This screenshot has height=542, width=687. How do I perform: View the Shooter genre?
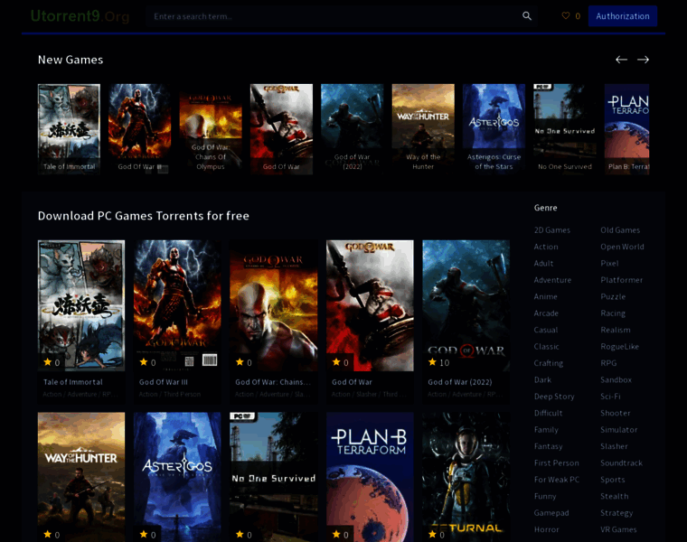(616, 413)
